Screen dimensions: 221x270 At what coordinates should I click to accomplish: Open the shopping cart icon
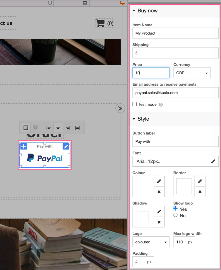coord(100,23)
